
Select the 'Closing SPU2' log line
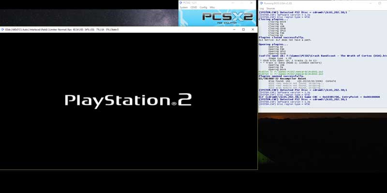click(x=277, y=30)
